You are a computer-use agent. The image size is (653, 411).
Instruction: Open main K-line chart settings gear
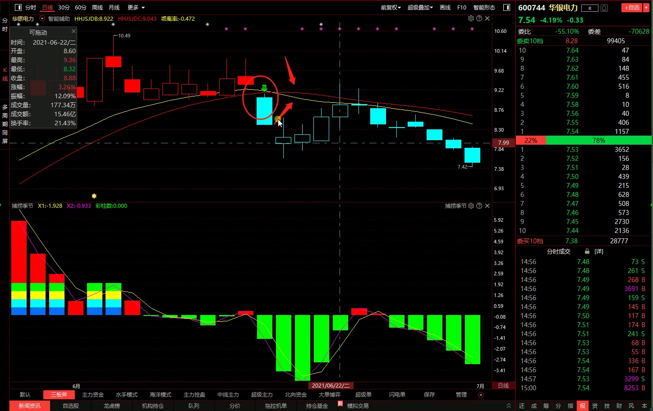(x=471, y=18)
